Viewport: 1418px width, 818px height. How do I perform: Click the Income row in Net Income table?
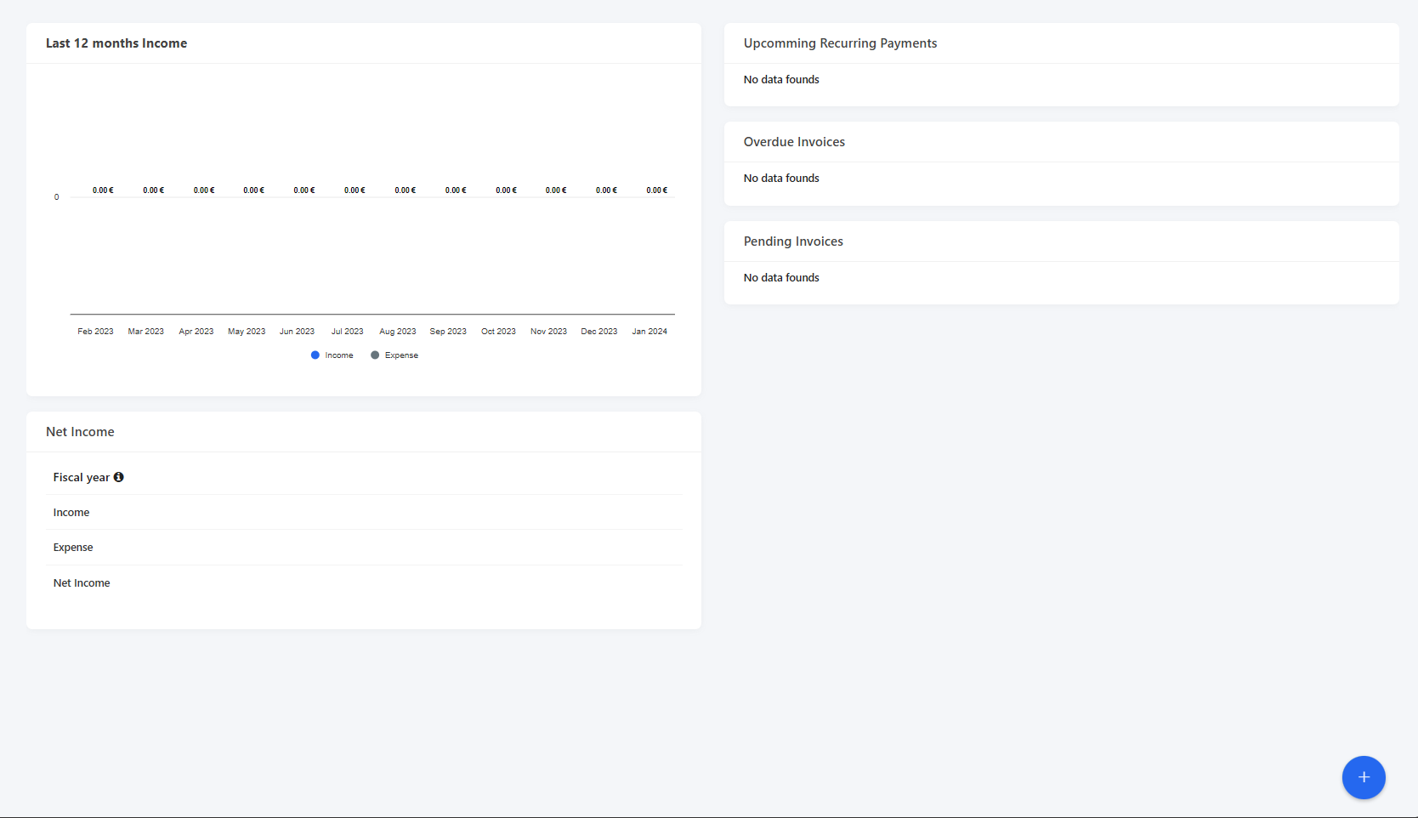(x=364, y=513)
